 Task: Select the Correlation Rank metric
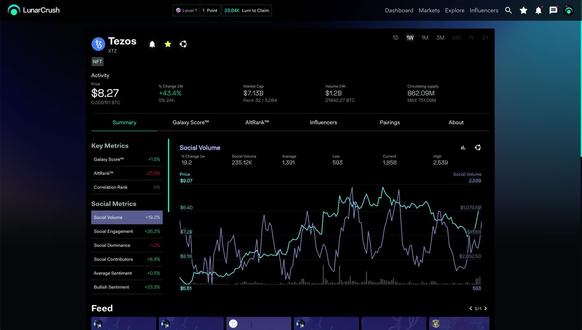tap(127, 187)
